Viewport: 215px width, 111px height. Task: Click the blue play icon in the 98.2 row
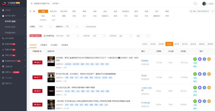point(204,59)
